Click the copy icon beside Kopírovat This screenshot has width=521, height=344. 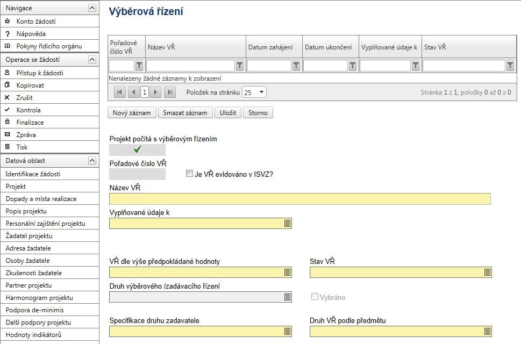coord(8,85)
